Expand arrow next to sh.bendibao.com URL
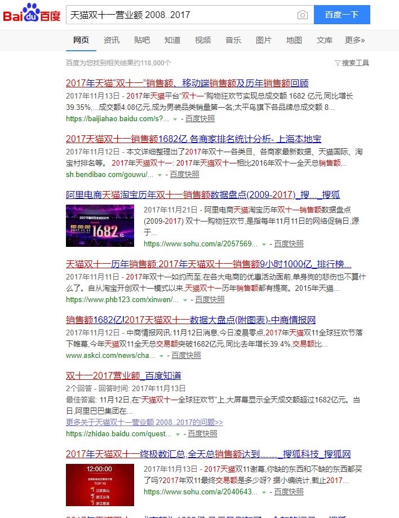 (159, 175)
